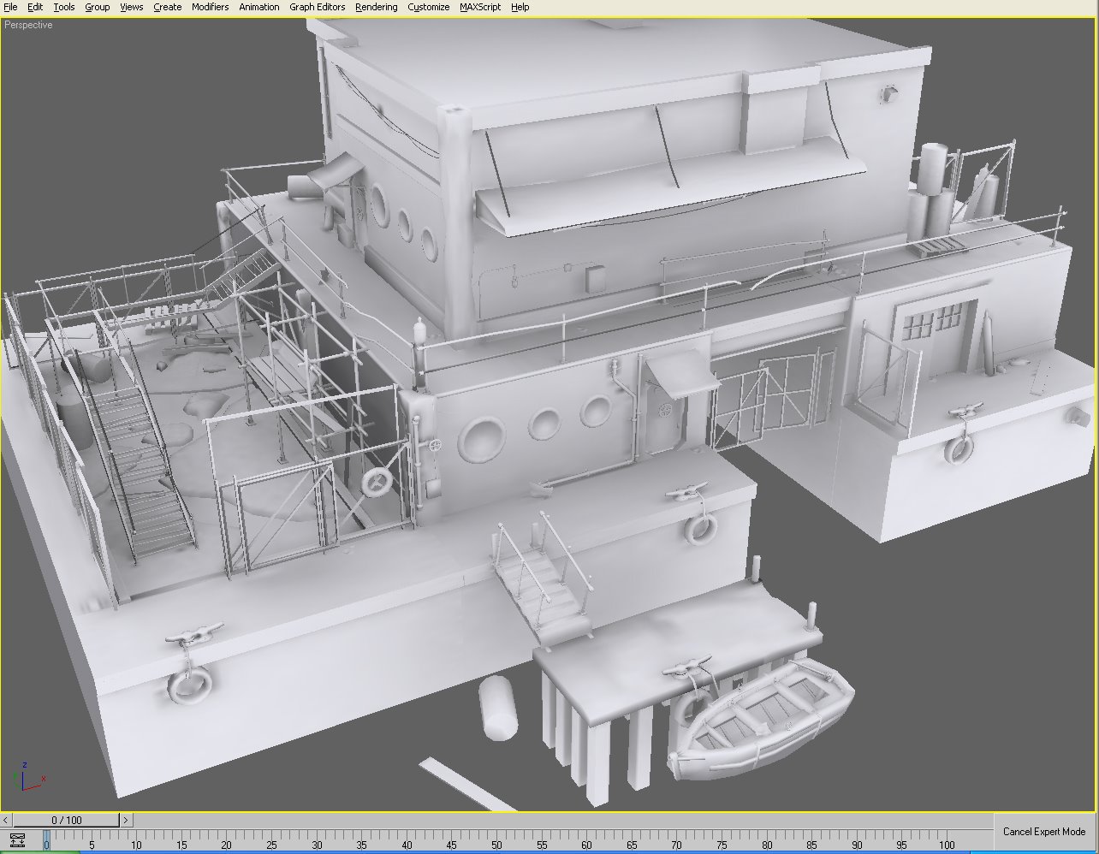Open the Graph Editors menu
The width and height of the screenshot is (1099, 854).
point(316,7)
